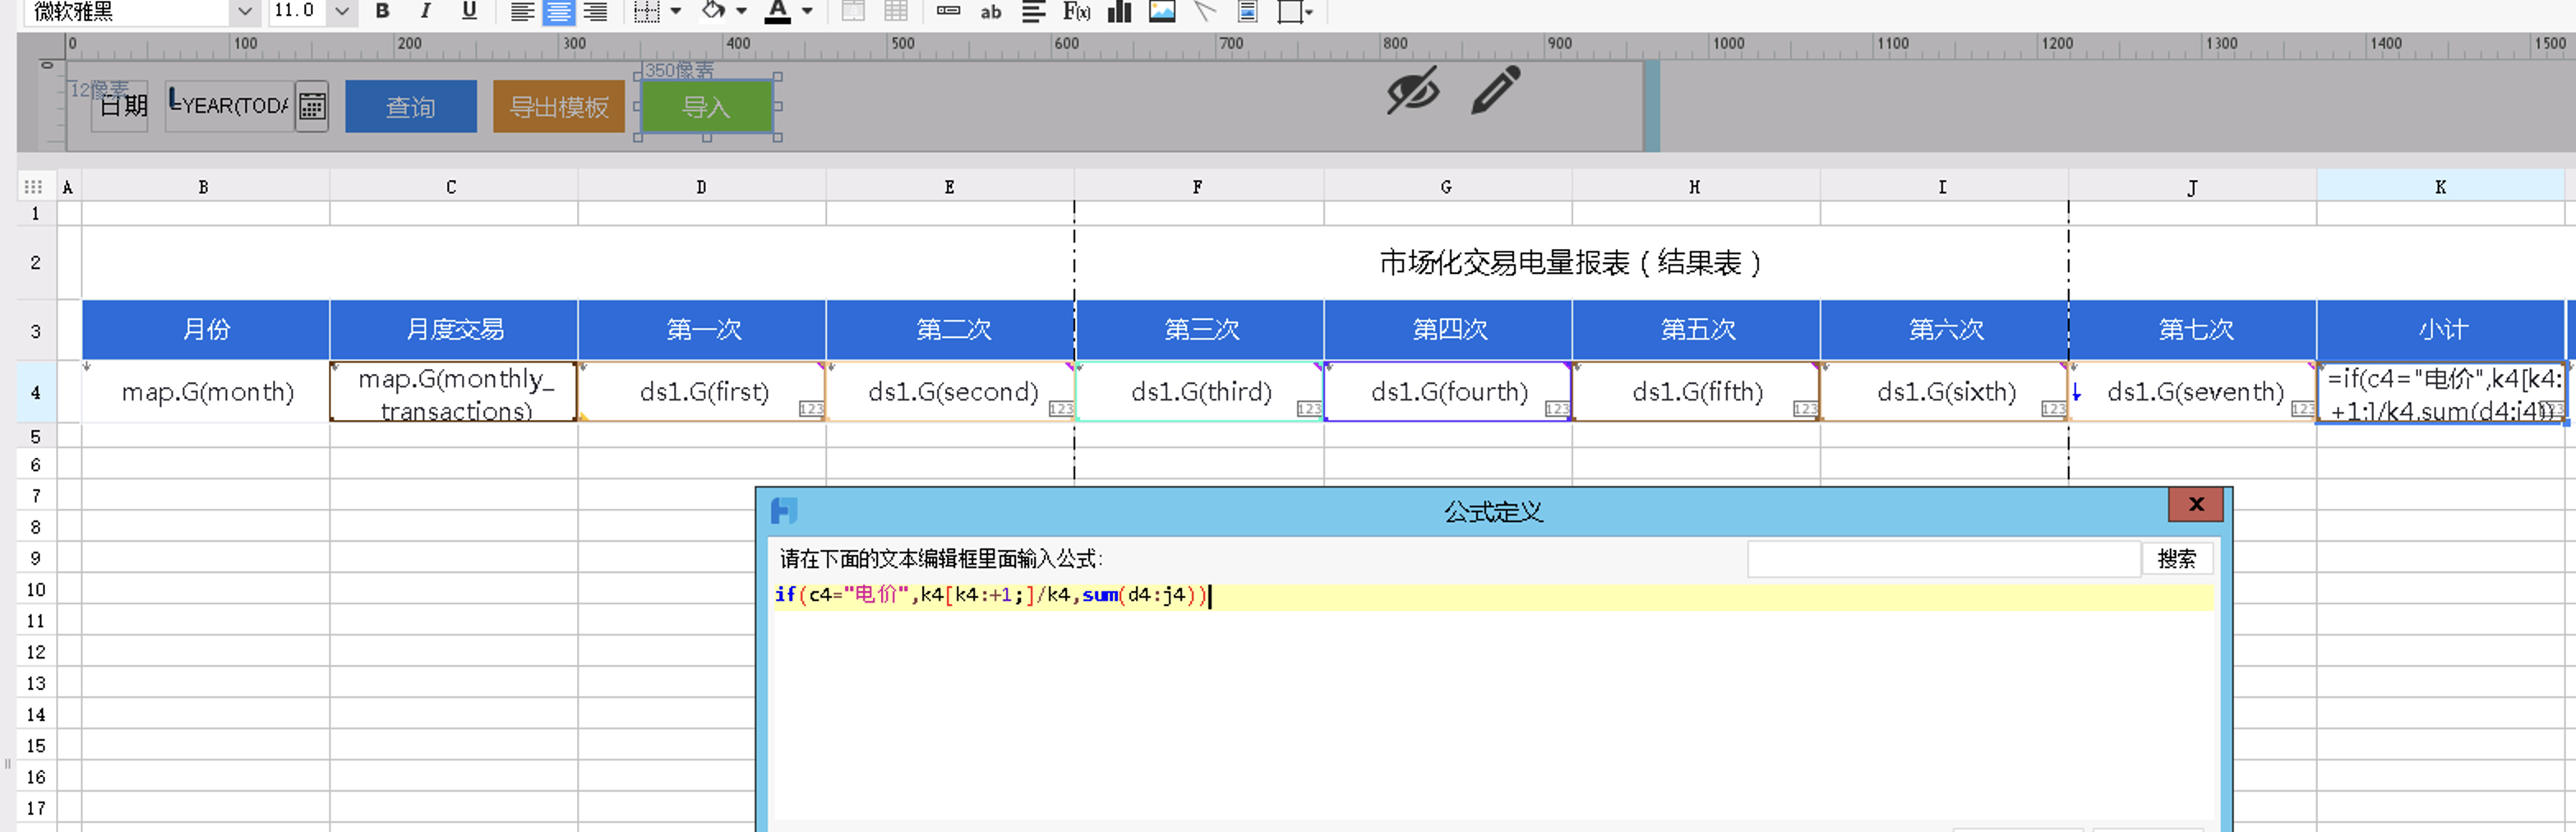The width and height of the screenshot is (2576, 832).
Task: Click the unmerge cells grid icon
Action: click(896, 11)
